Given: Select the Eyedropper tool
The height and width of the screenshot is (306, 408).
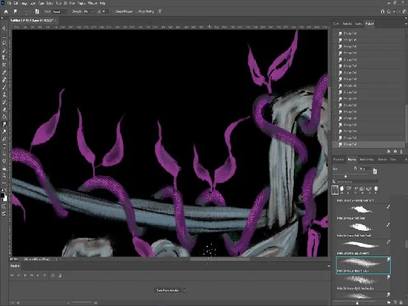Looking at the screenshot, I should click(4, 72).
